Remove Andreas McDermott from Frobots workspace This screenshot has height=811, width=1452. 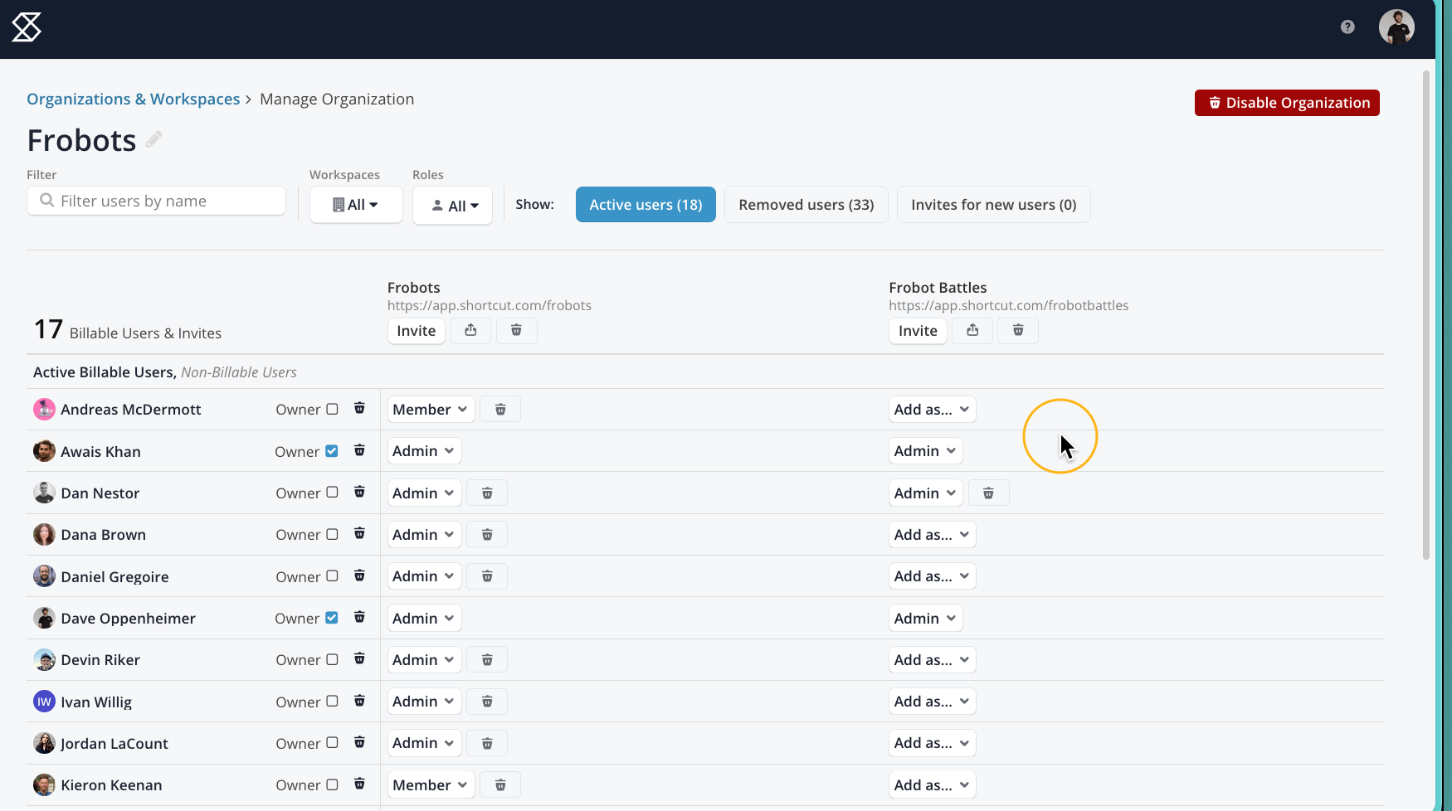500,410
